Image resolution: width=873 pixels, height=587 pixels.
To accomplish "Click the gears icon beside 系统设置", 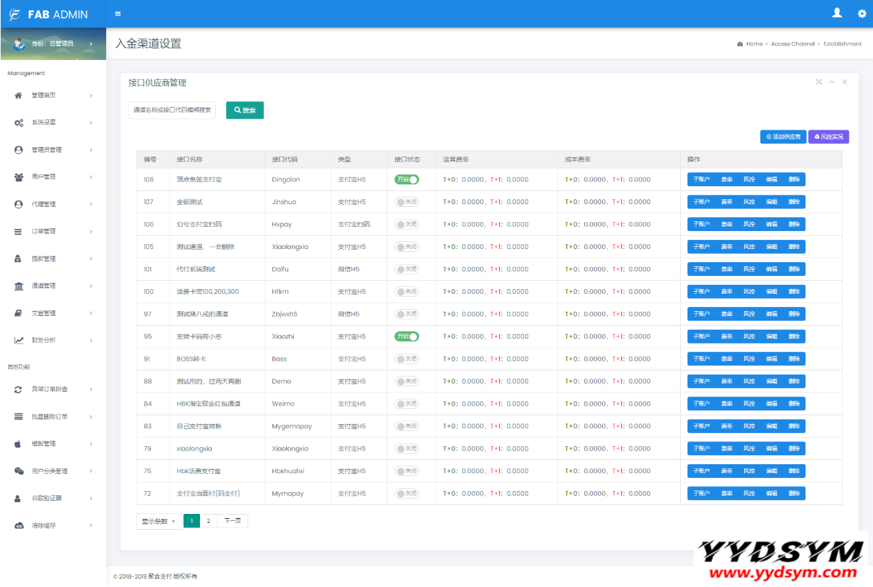I will point(19,123).
